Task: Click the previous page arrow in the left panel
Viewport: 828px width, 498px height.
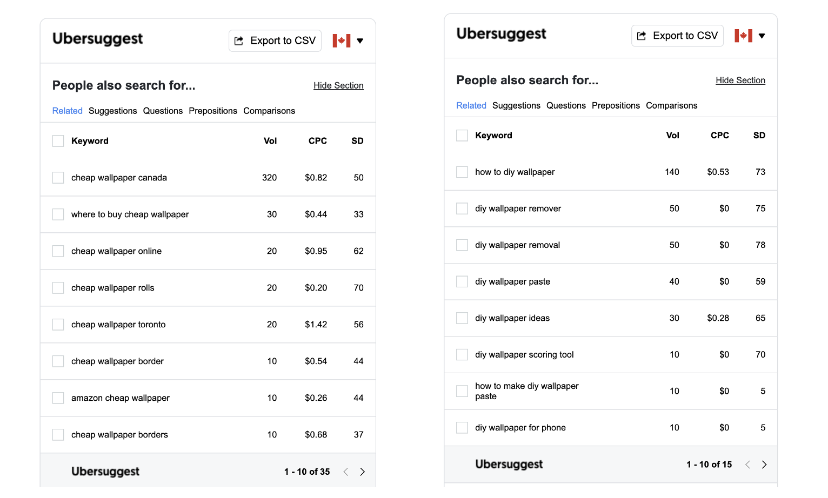Action: click(x=346, y=472)
